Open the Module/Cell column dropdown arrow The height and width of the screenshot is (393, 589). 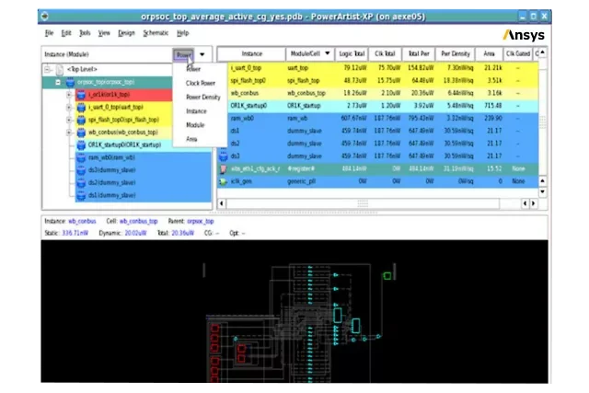coord(328,53)
